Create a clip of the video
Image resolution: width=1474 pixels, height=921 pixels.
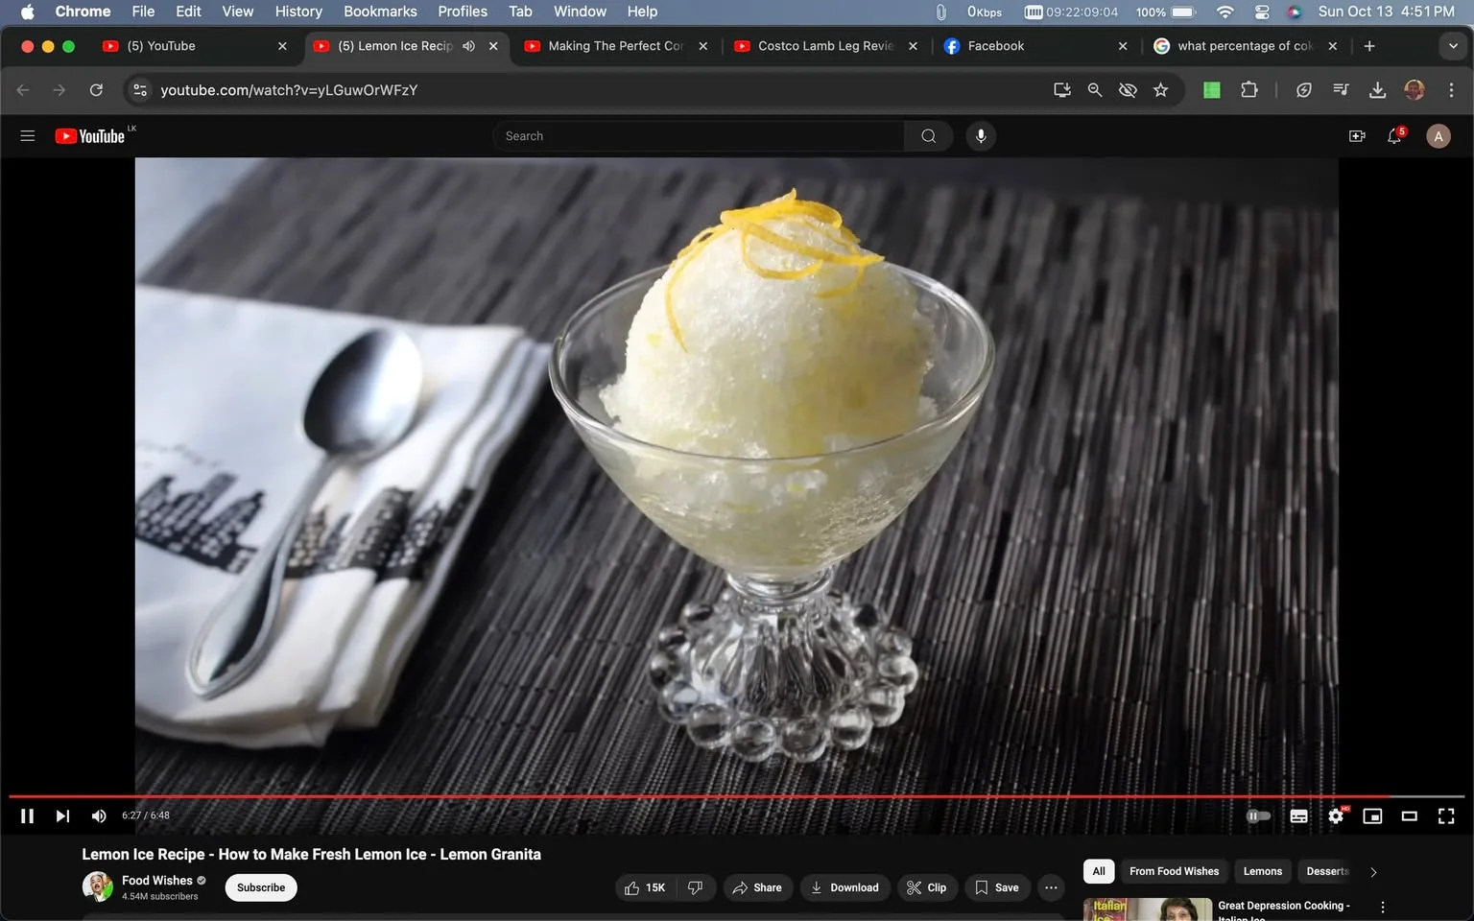927,887
